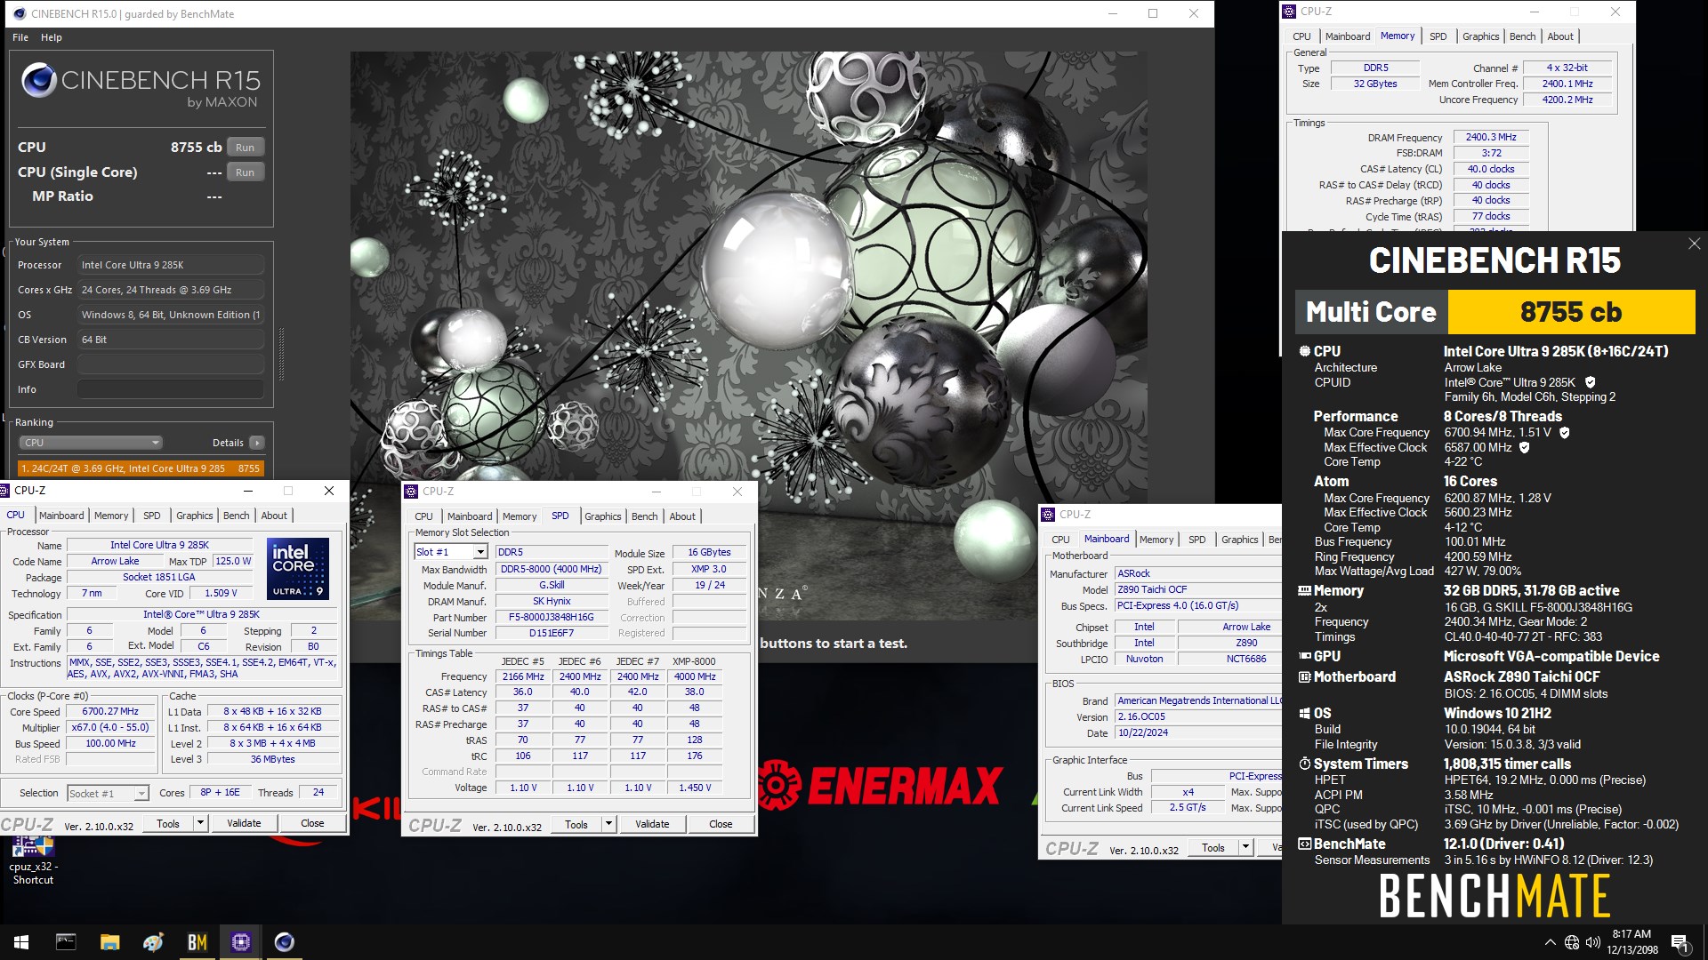Screen dimensions: 1708x960
Task: Click the XMP 3.0 SPD Ext. value
Action: pyautogui.click(x=709, y=569)
